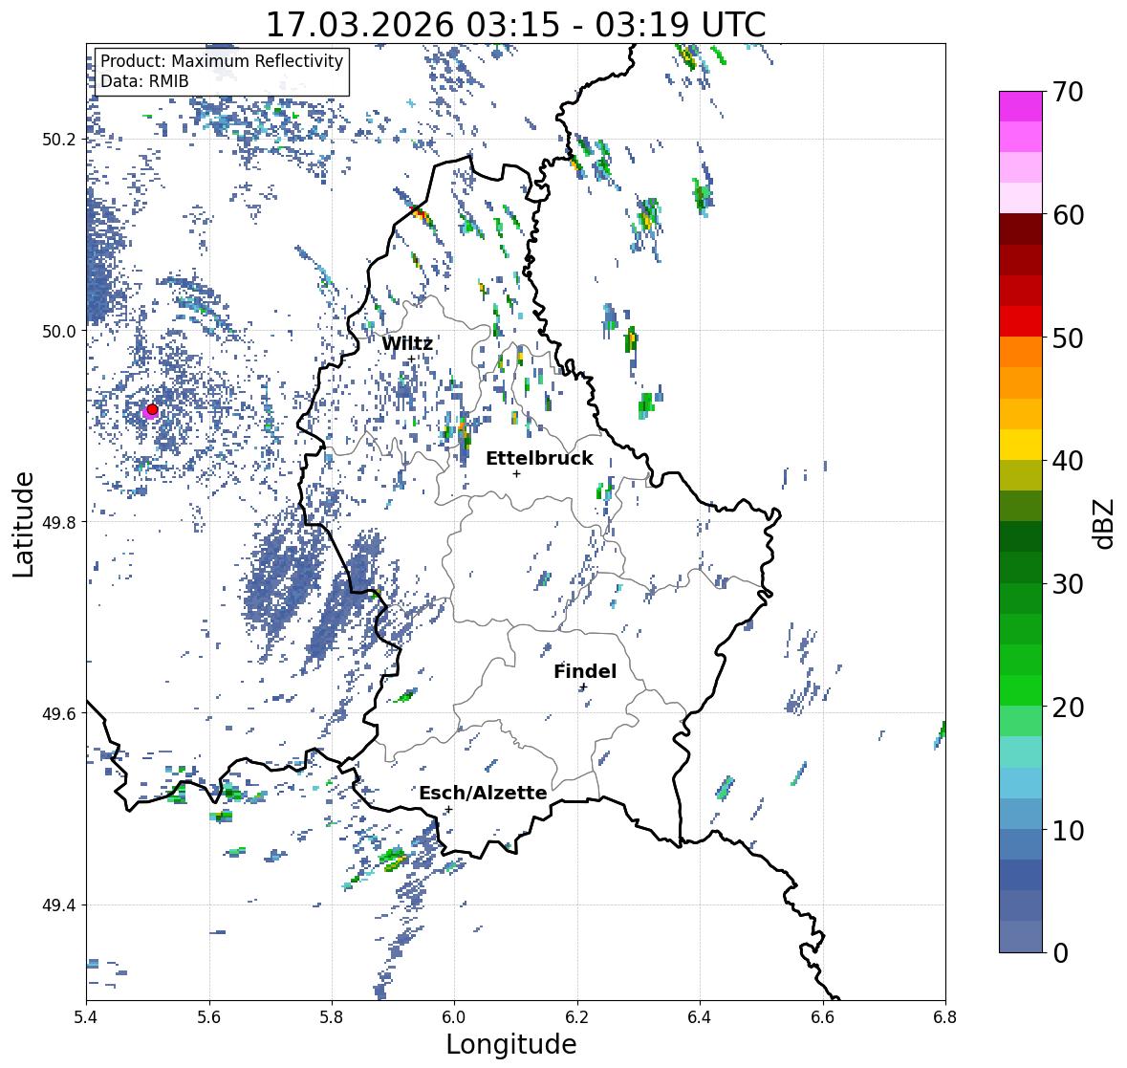Click the 20 value on the colorbar
1127x1068 pixels.
[1068, 708]
